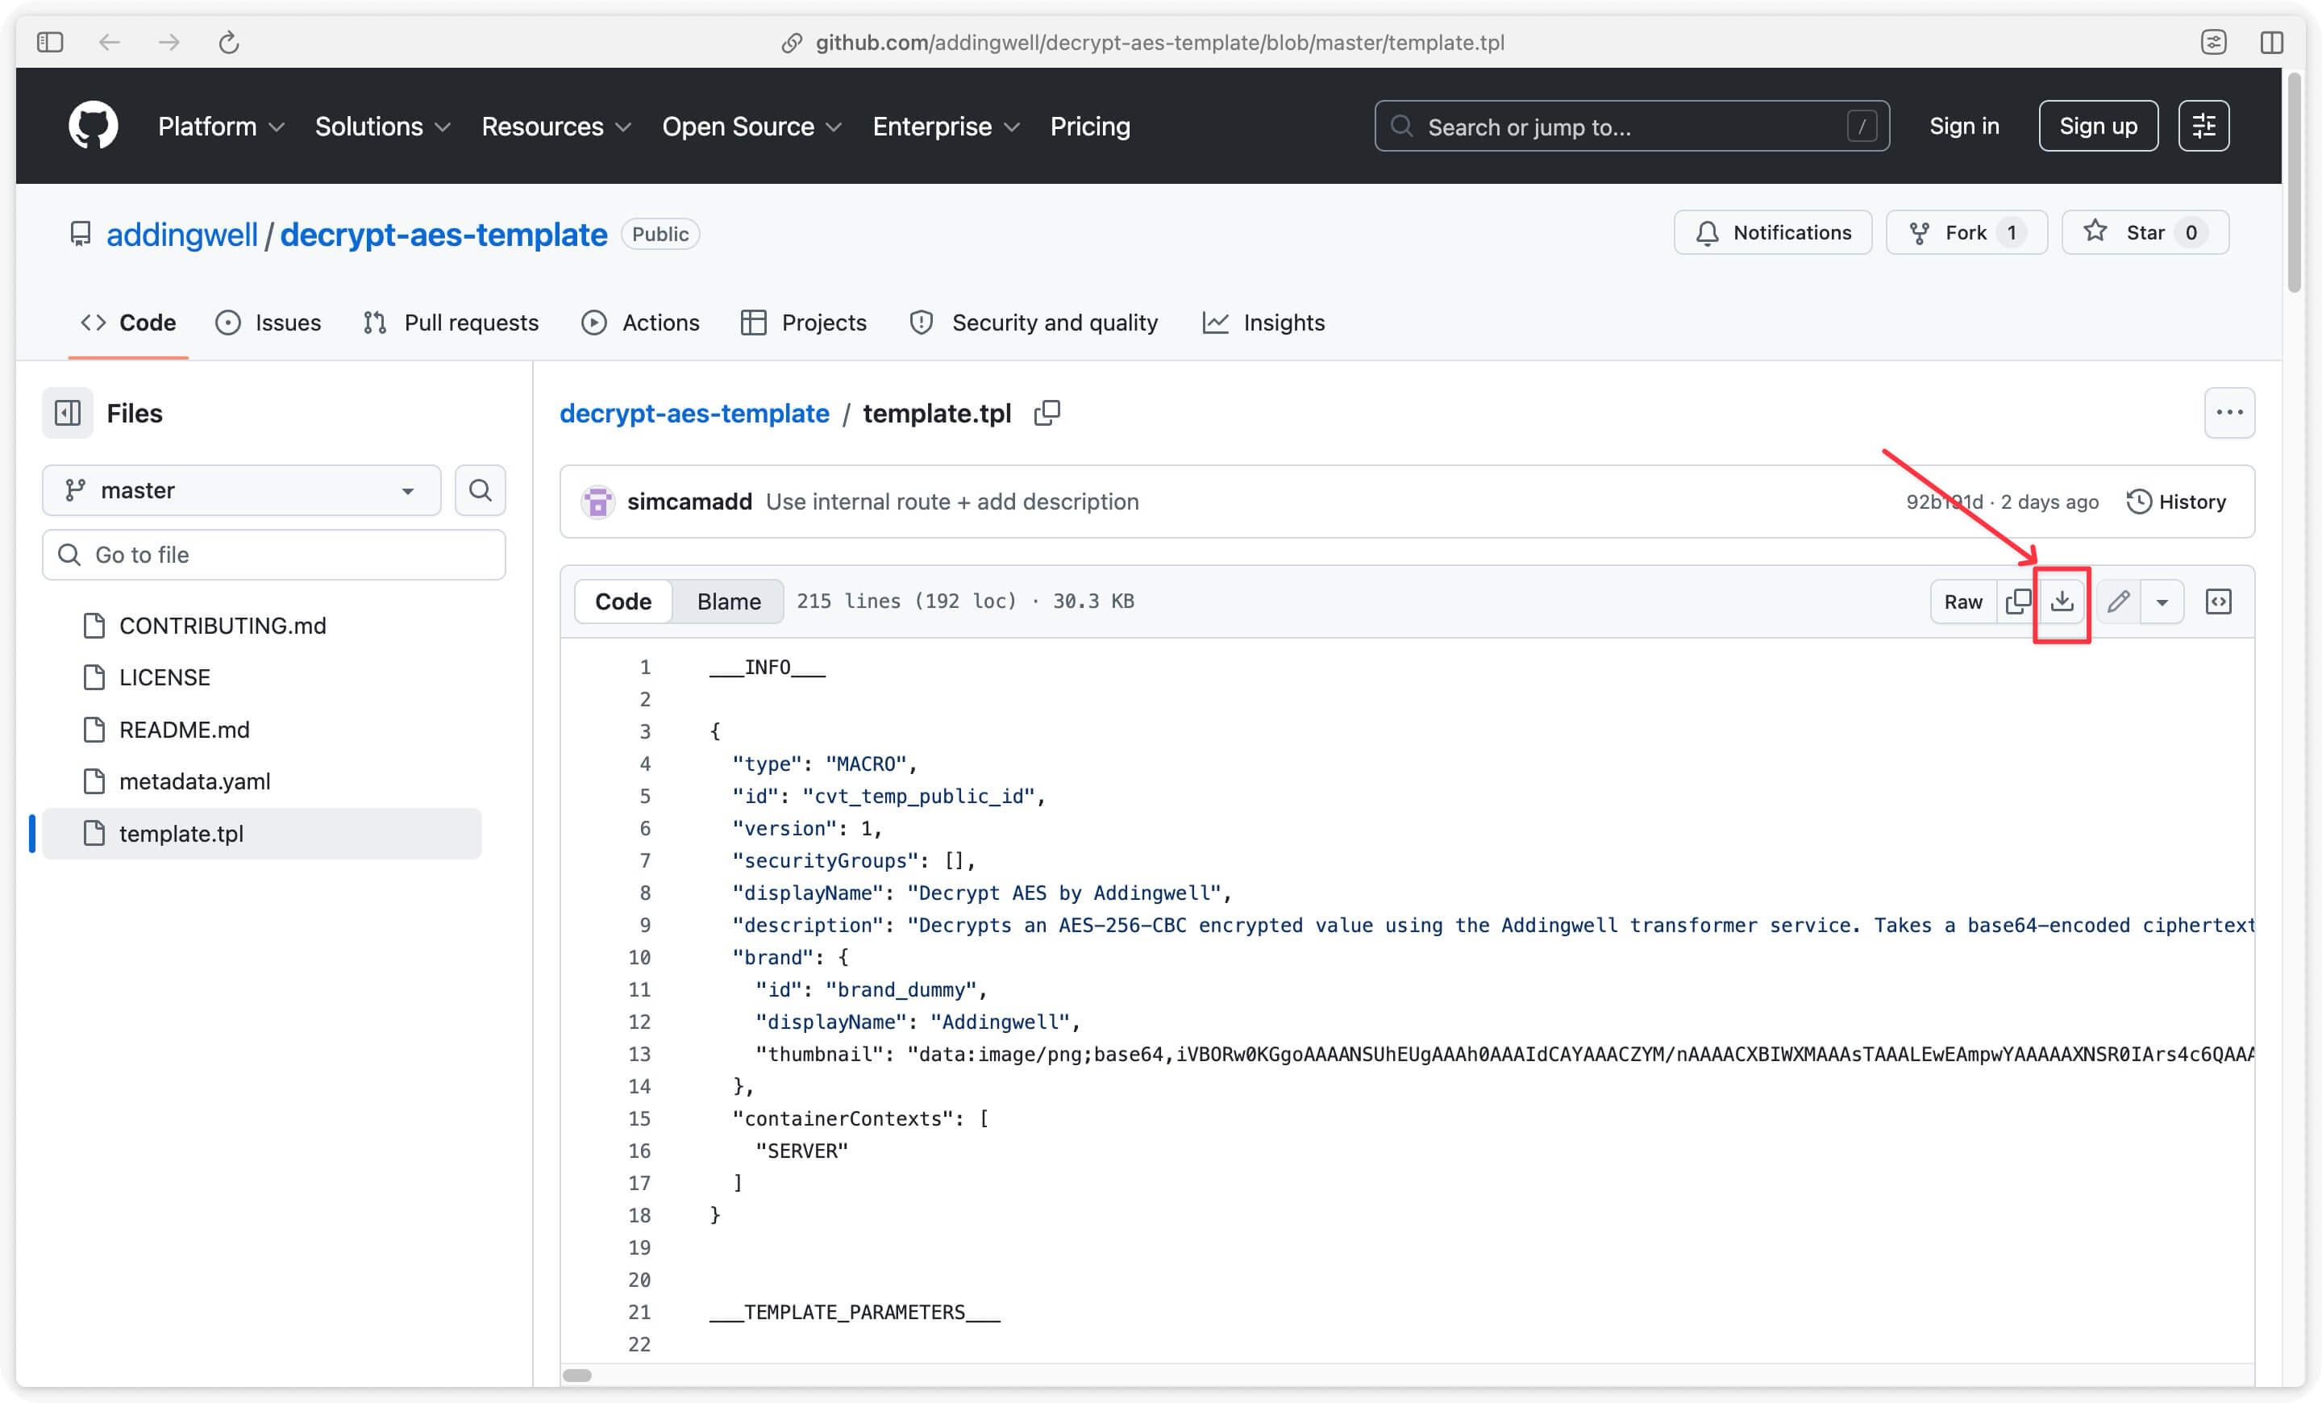Reload the page with the refresh icon
This screenshot has height=1403, width=2322.
tap(229, 43)
